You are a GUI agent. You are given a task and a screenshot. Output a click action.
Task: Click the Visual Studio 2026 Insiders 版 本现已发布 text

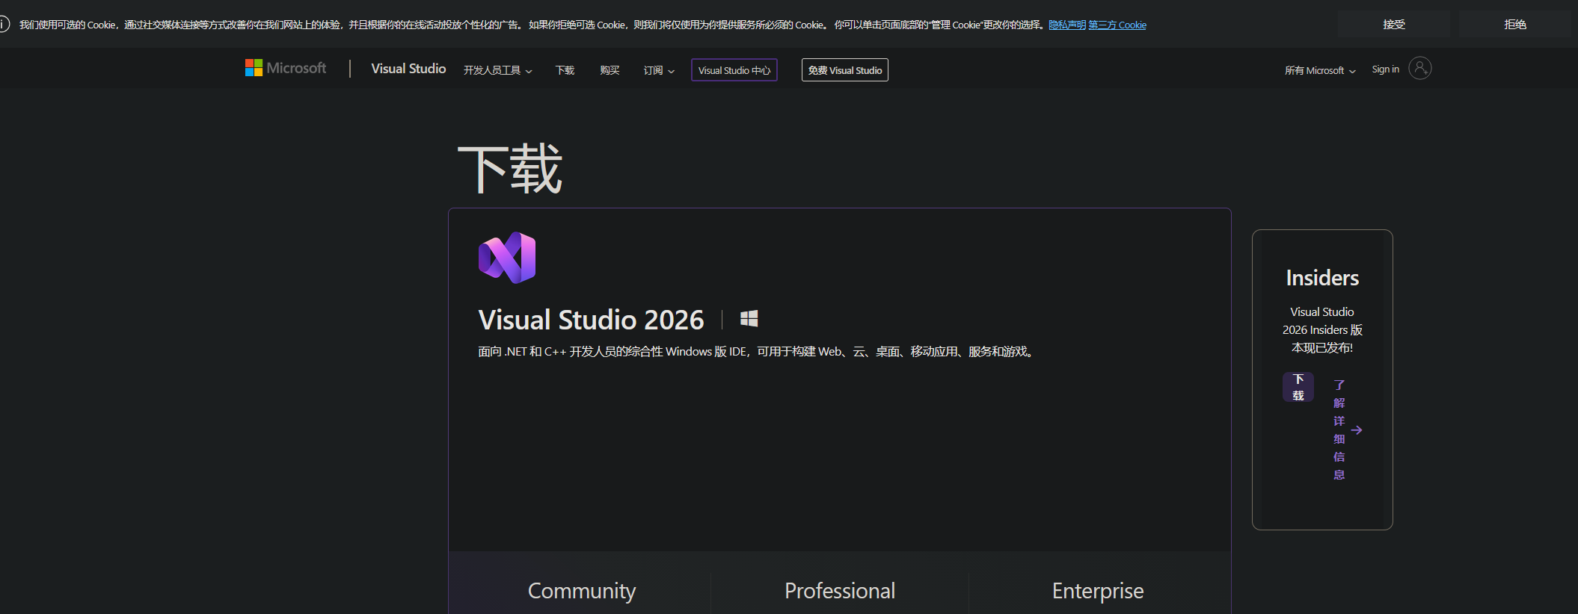(1322, 329)
